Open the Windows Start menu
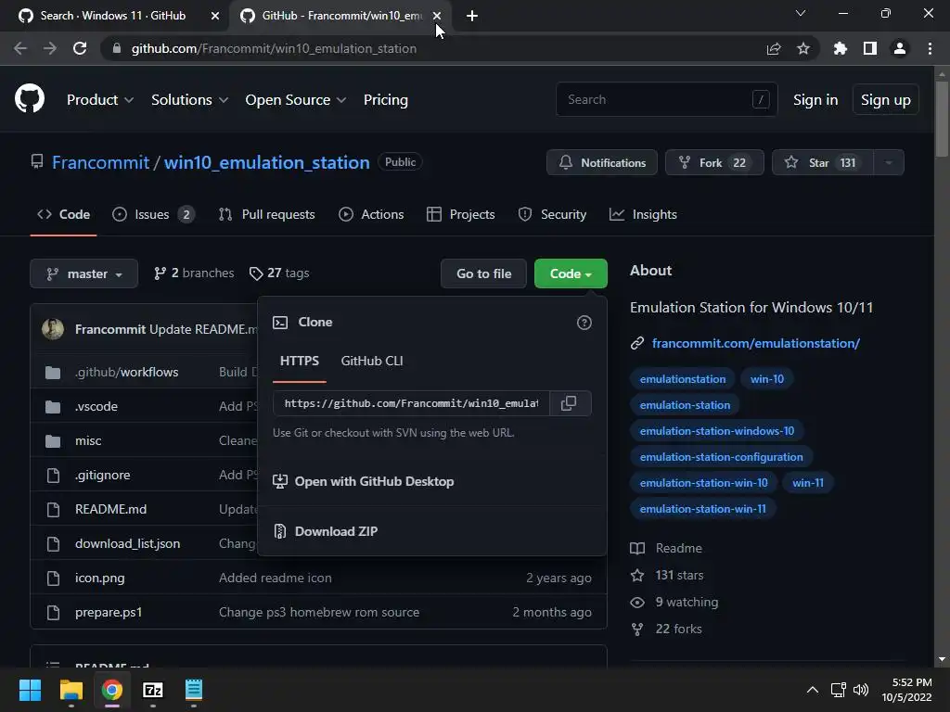950x712 pixels. [30, 690]
